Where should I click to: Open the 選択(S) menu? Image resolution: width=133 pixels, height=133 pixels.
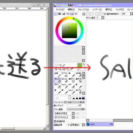click(109, 9)
